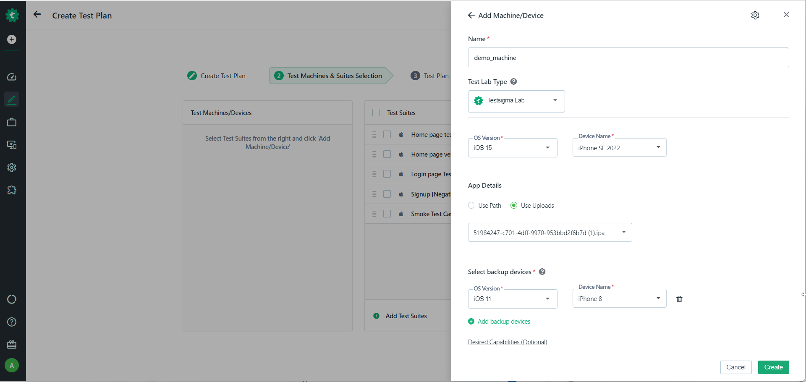Show help for Test Lab Type

click(x=513, y=81)
